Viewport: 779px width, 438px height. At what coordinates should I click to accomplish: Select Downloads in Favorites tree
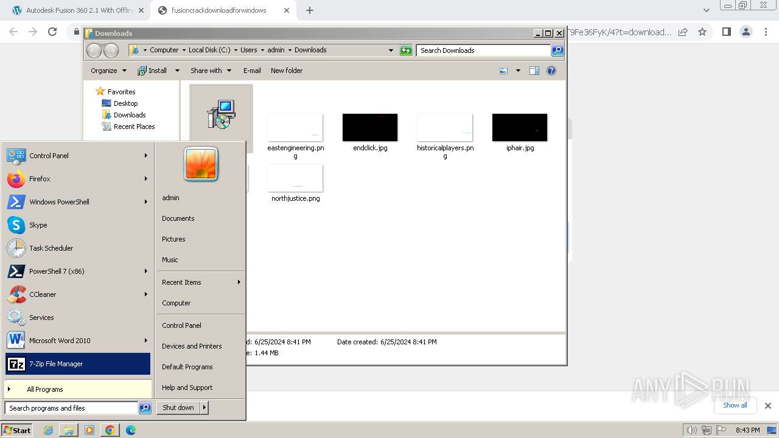click(130, 115)
